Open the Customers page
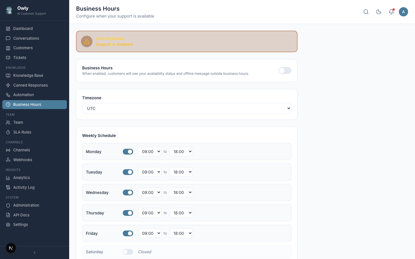Screen dimensions: 415x259 point(35,48)
